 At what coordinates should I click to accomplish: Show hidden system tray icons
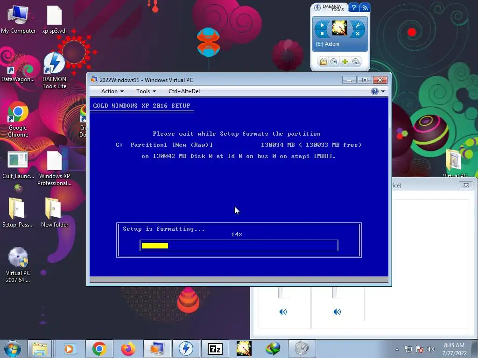point(397,349)
